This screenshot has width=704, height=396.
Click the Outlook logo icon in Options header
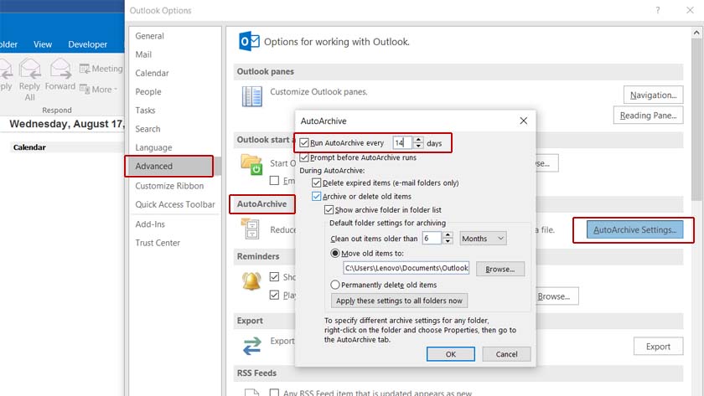point(249,41)
